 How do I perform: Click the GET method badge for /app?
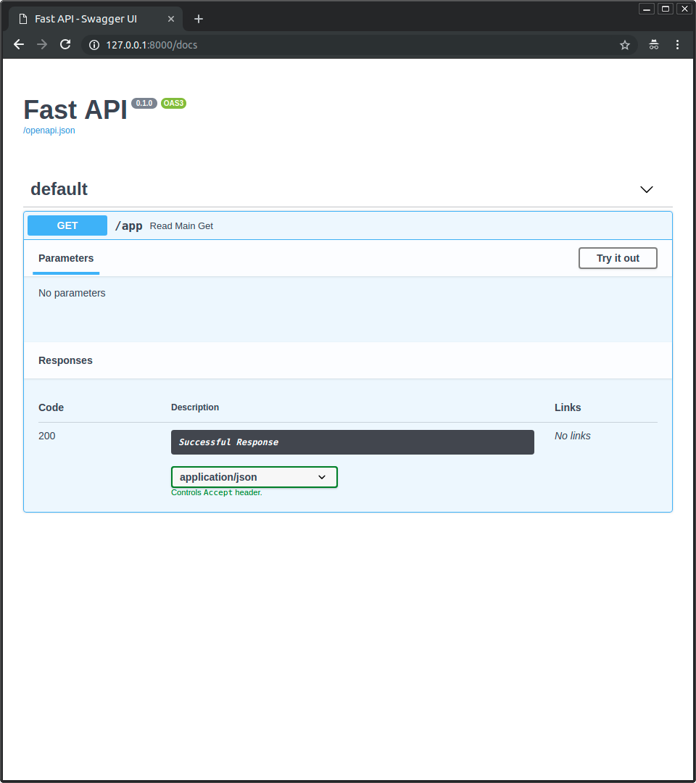pyautogui.click(x=67, y=225)
